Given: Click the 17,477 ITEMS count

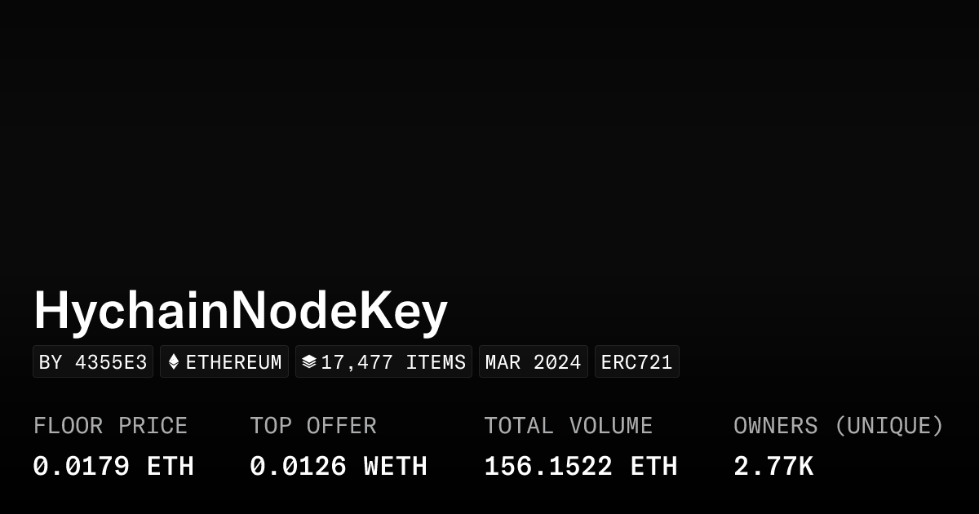Looking at the screenshot, I should [393, 361].
